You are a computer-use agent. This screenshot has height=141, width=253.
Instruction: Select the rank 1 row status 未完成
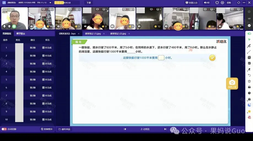click(47, 48)
